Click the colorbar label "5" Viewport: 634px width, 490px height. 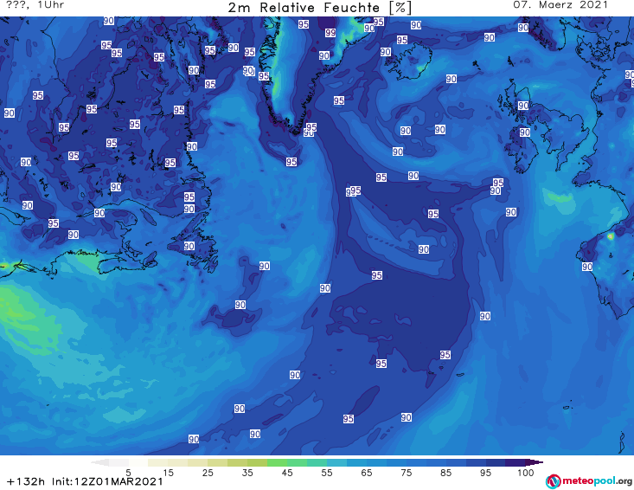click(x=128, y=473)
